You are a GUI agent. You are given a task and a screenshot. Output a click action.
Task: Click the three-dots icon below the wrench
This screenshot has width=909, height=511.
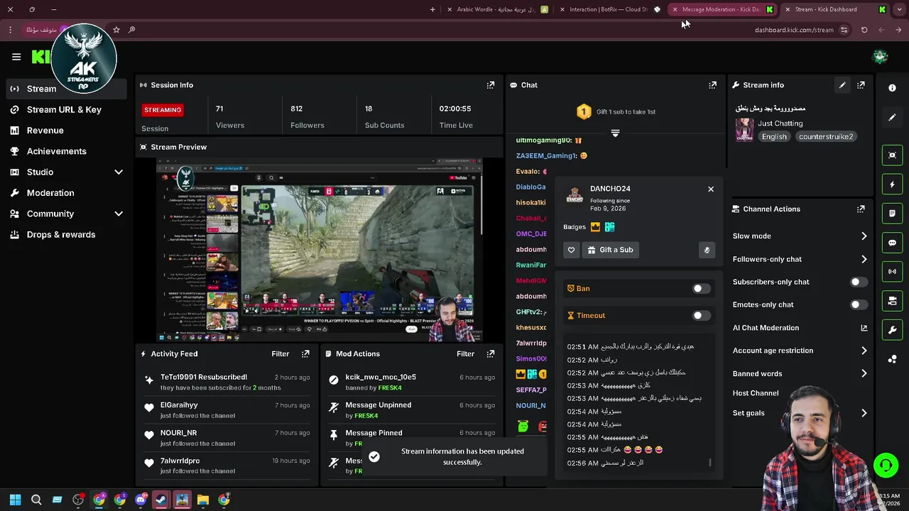tap(892, 359)
